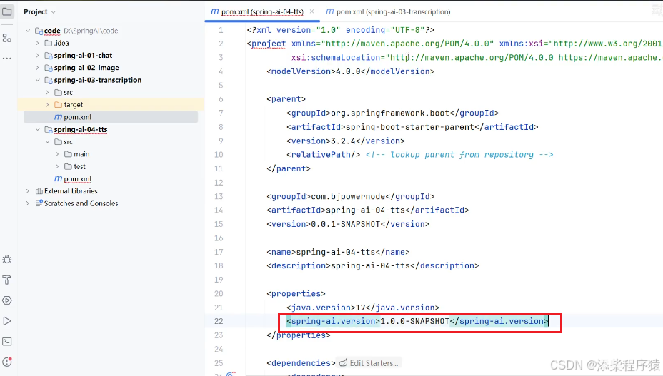Click line number 13 in gutter
This screenshot has height=376, width=663.
tap(219, 196)
